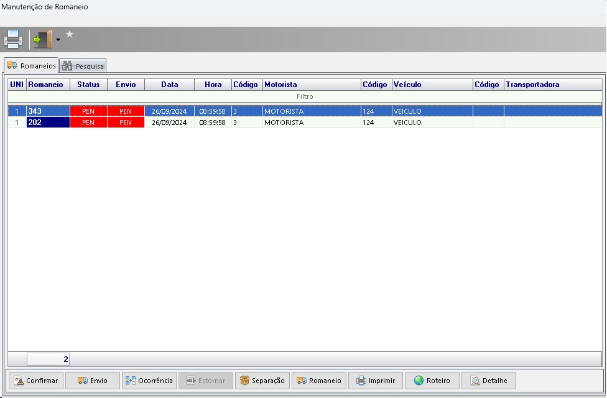The image size is (607, 398).
Task: Click red PEN status cell of romaneio 202
Action: (88, 123)
